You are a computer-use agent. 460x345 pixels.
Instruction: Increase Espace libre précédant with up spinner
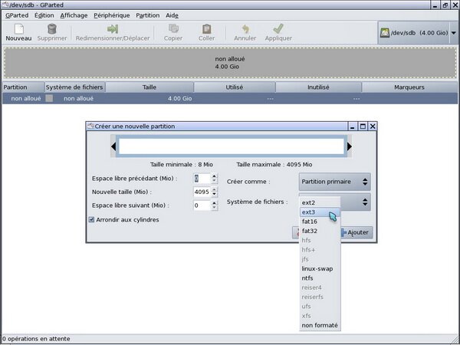pyautogui.click(x=215, y=176)
